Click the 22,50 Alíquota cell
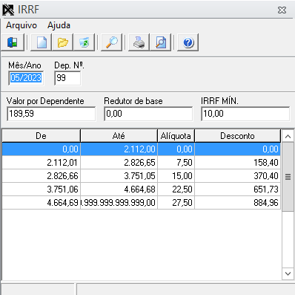 coord(176,189)
